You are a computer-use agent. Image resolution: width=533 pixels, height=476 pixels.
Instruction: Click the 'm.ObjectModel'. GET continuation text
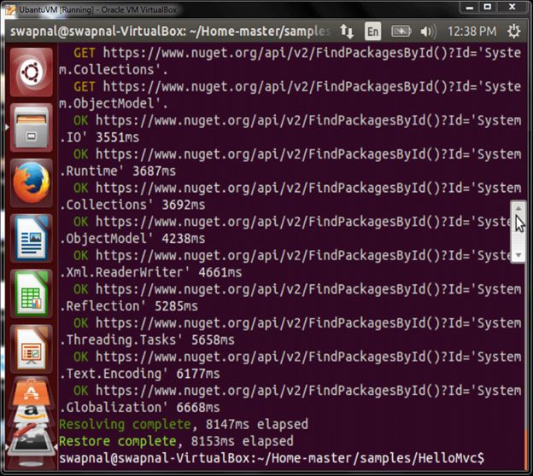coord(114,104)
